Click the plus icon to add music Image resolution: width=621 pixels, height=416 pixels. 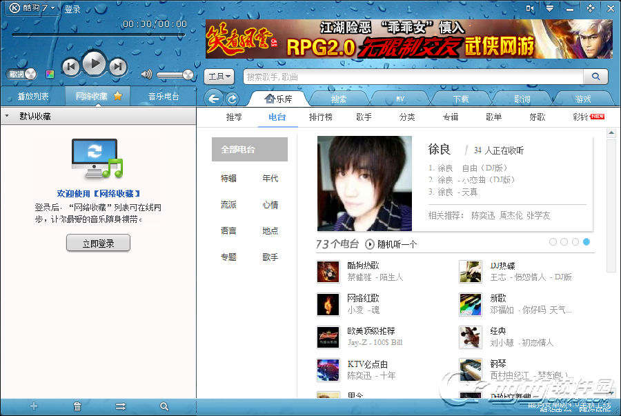tap(32, 407)
